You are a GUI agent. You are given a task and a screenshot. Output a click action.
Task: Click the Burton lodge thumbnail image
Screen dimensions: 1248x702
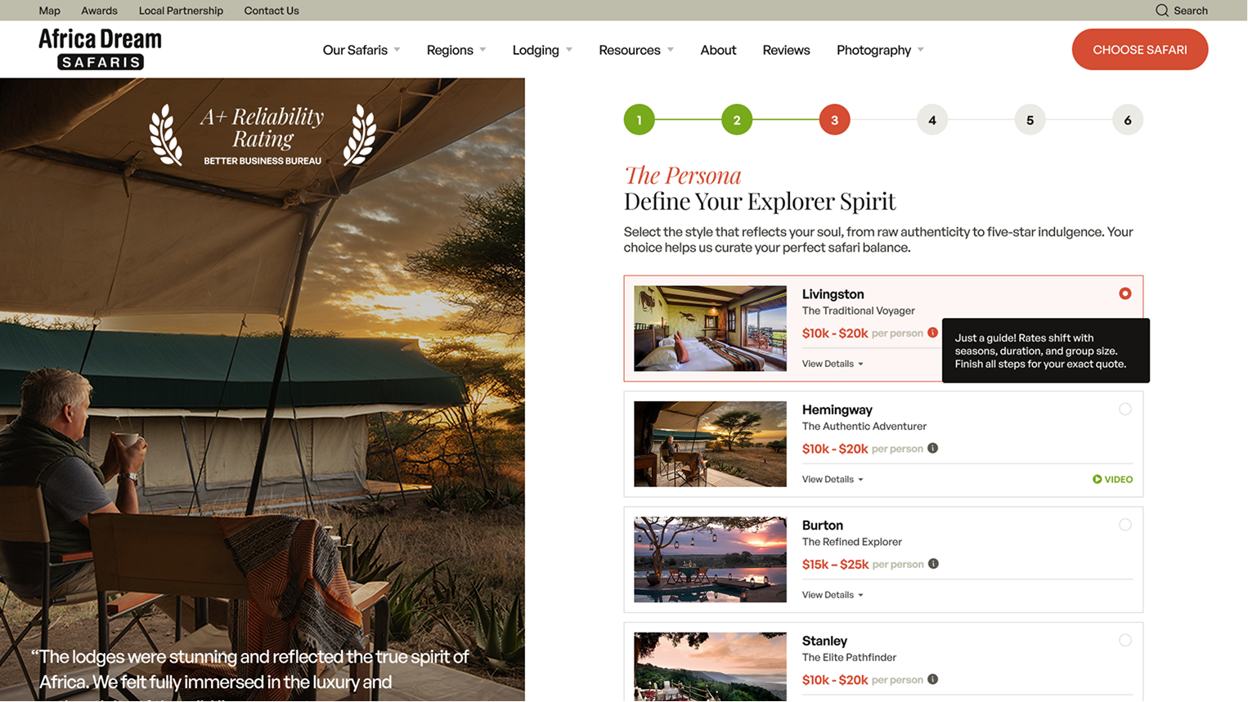710,559
